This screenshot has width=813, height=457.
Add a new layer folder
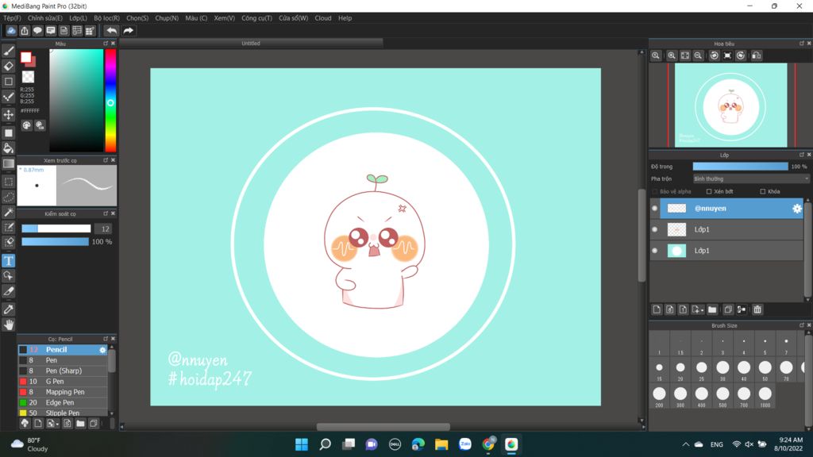pyautogui.click(x=712, y=309)
